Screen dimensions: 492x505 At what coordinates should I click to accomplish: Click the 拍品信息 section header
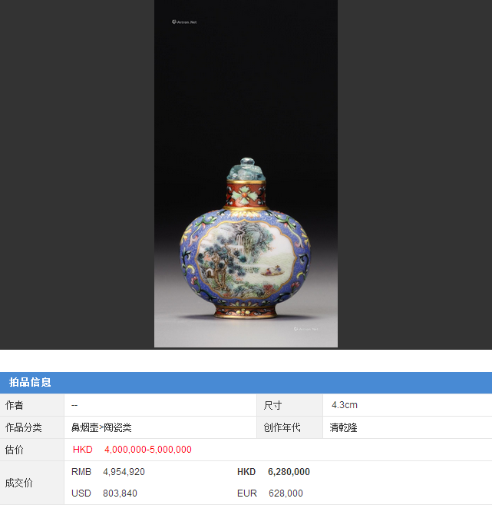pyautogui.click(x=30, y=382)
